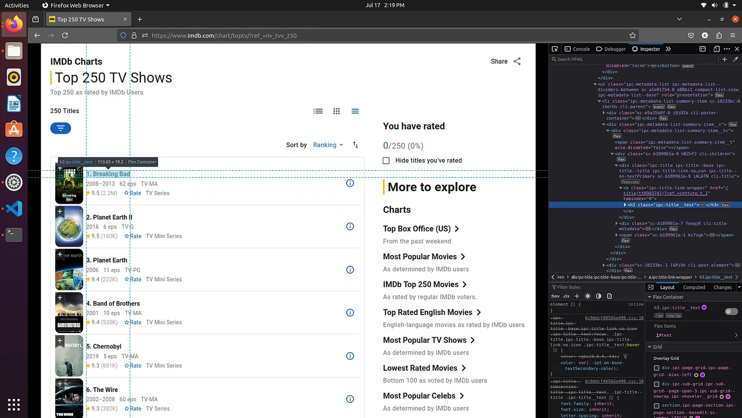The width and height of the screenshot is (742, 418).
Task: Toggle print media simulation icon
Action: coord(609,296)
